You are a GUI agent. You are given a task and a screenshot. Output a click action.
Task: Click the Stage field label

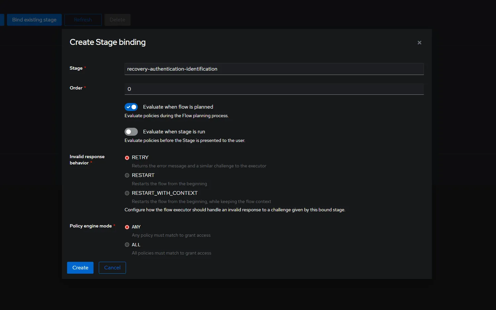pos(76,68)
